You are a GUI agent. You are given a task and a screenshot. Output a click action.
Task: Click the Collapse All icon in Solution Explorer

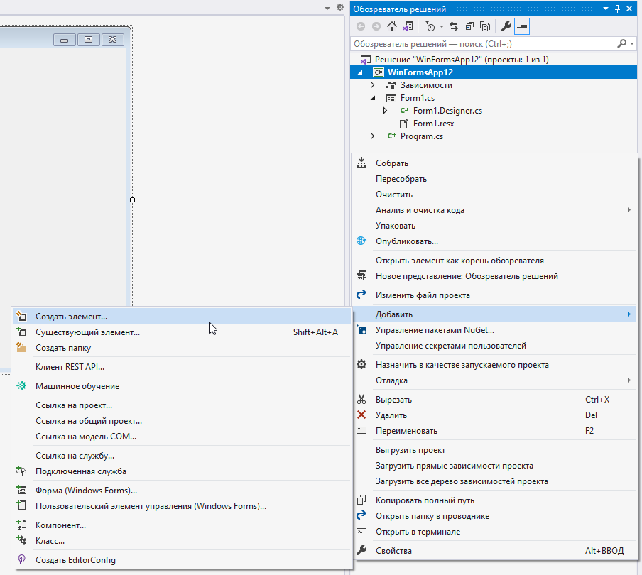click(469, 27)
